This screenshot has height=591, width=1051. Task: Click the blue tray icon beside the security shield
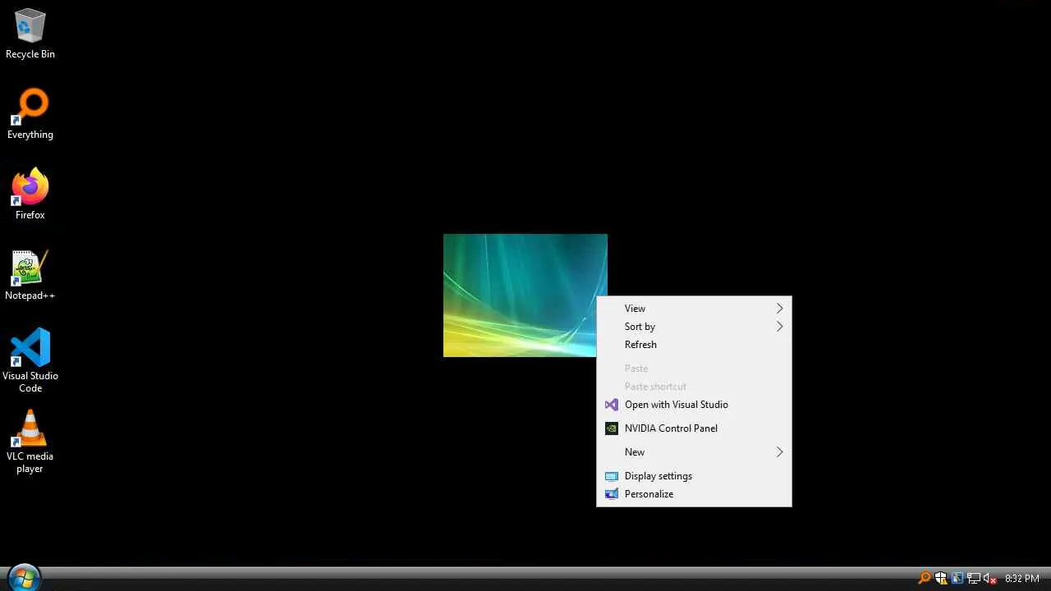click(957, 579)
